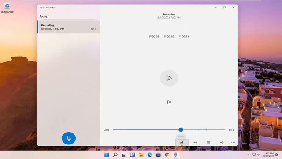Image resolution: width=282 pixels, height=159 pixels.
Task: Click the Recording title above the markers
Action: (x=169, y=14)
